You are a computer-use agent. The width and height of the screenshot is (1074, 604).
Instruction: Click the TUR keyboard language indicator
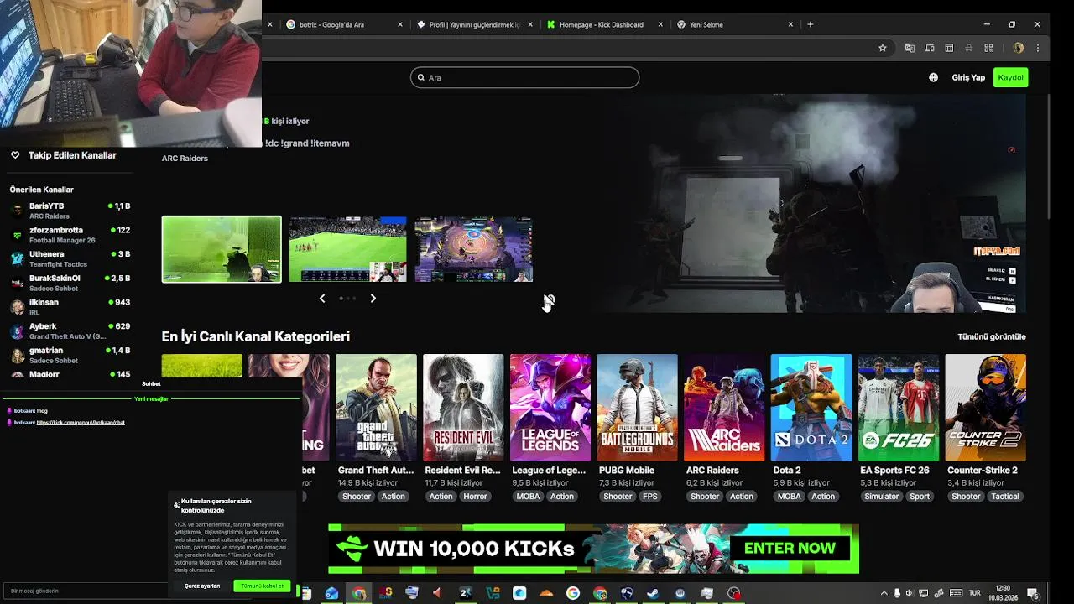974,593
